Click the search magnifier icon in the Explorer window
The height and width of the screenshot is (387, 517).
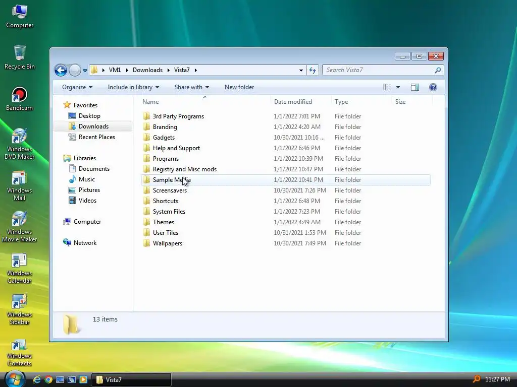(x=438, y=70)
